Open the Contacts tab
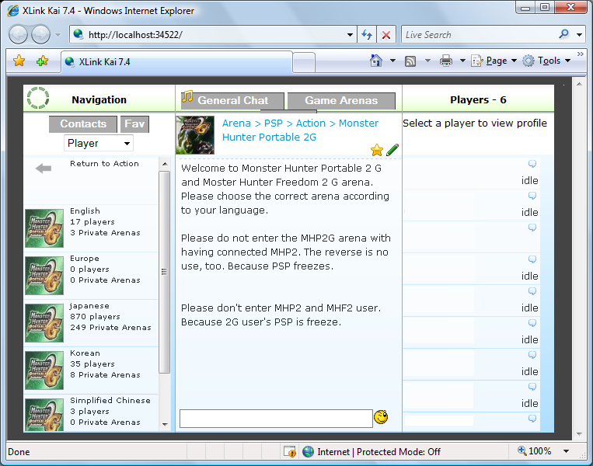The height and width of the screenshot is (466, 593). (83, 124)
